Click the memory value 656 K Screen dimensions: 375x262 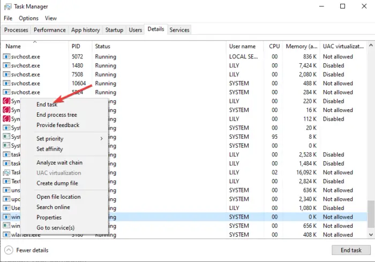pos(310,226)
